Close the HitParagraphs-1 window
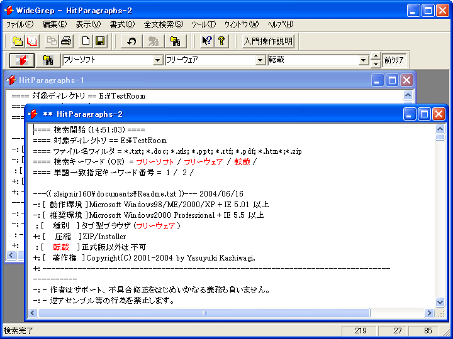The height and width of the screenshot is (339, 453). 407,80
